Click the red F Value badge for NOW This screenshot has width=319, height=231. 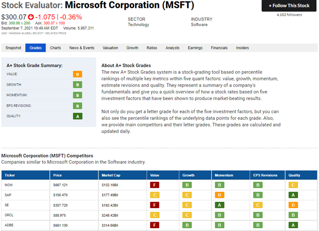[x=155, y=185]
